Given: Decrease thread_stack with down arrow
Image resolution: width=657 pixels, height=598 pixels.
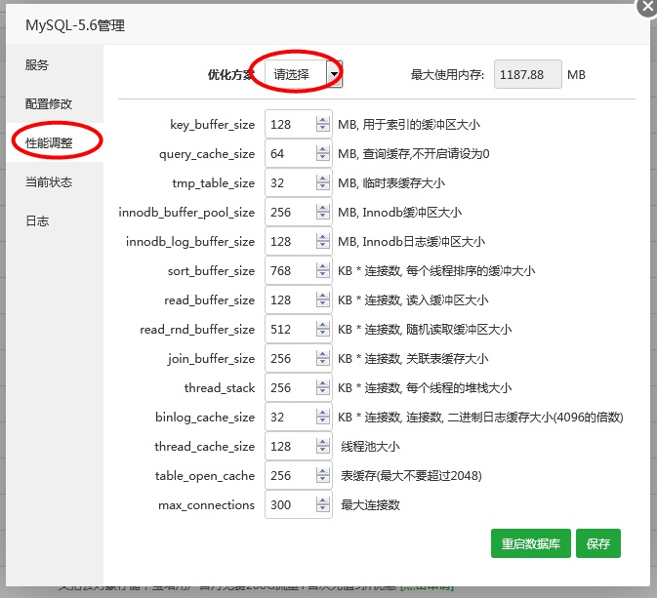Looking at the screenshot, I should 322,391.
